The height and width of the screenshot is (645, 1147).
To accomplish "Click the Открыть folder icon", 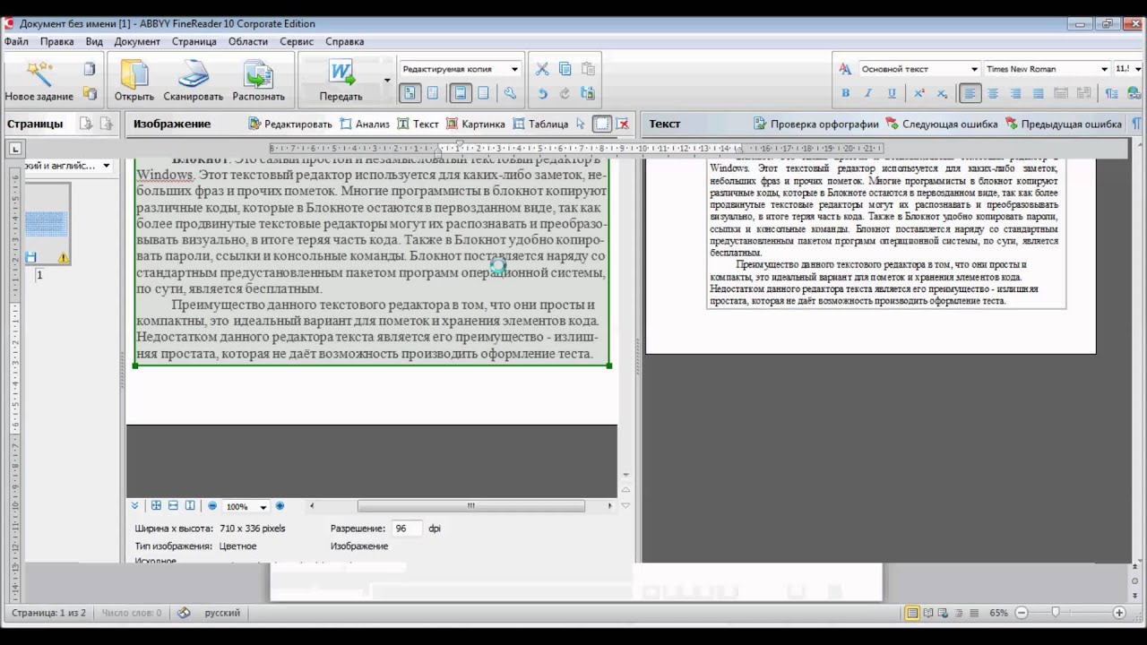I will [x=134, y=73].
